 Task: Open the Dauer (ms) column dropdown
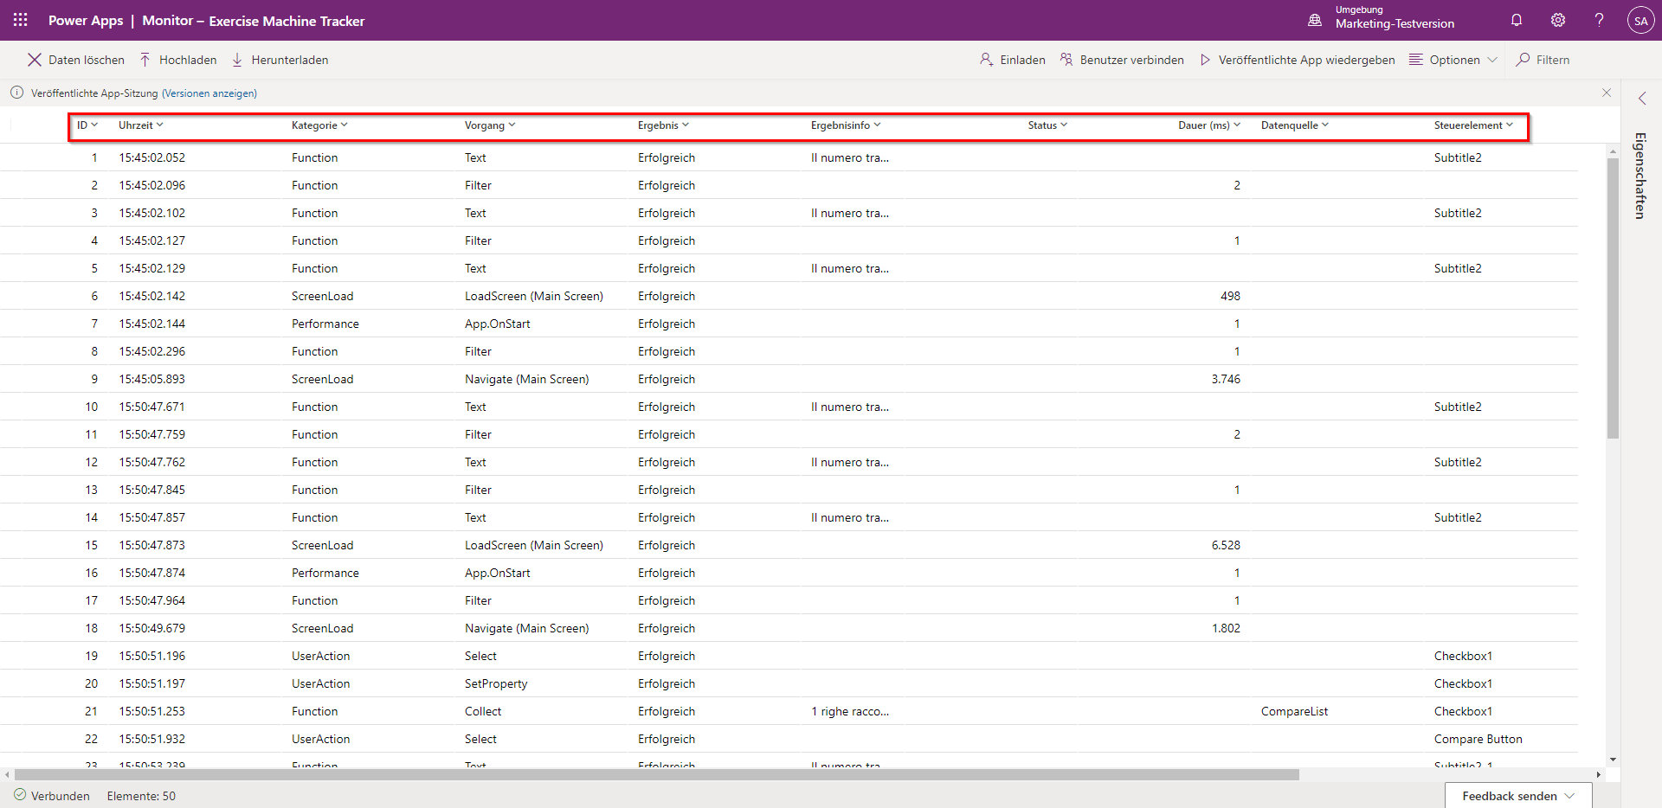1208,125
